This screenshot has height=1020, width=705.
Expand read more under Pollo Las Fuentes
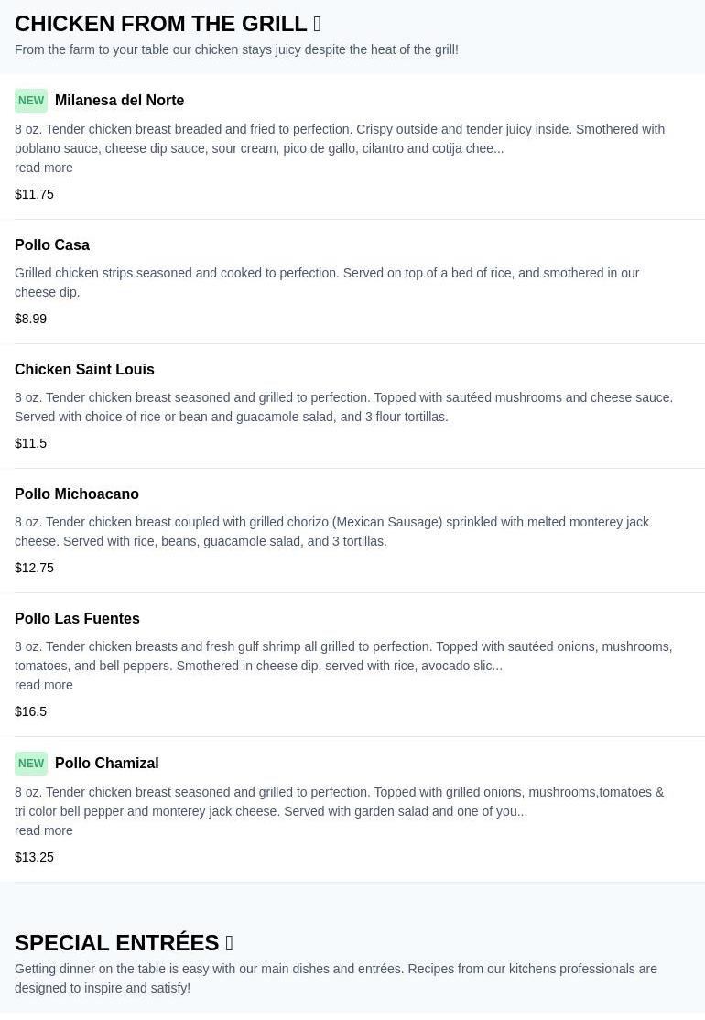(x=44, y=685)
